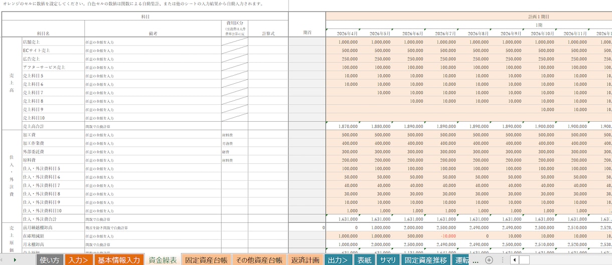Select the 備考 header cell
612x265 pixels.
[152, 33]
